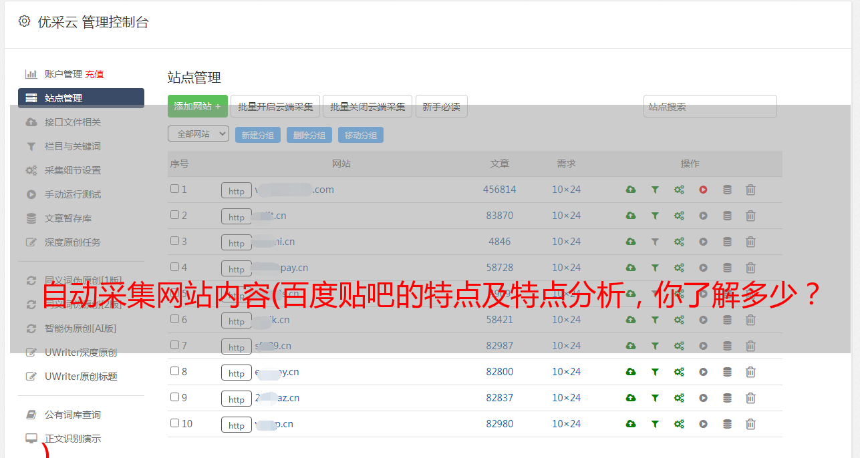This screenshot has height=458, width=860.
Task: Open UWriter原创标题 in the sidebar
Action: [x=81, y=377]
